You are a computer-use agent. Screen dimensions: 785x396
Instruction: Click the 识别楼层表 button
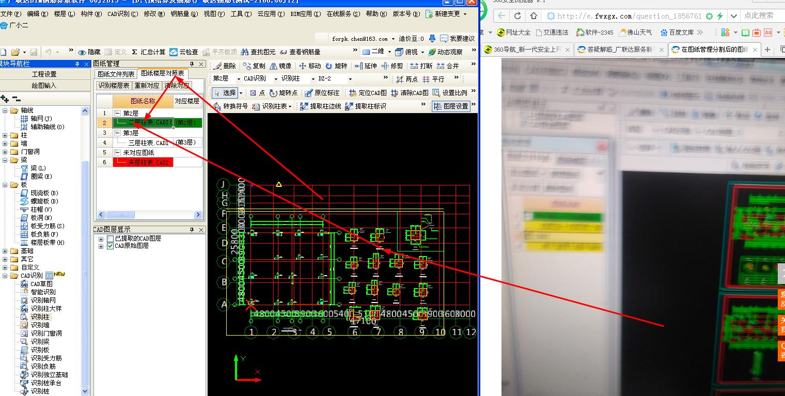tap(114, 86)
